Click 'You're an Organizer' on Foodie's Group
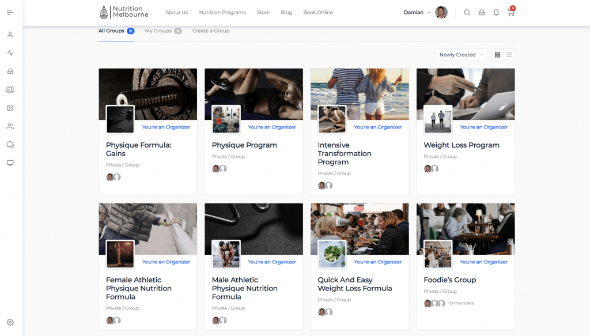The height and width of the screenshot is (336, 590). [483, 262]
